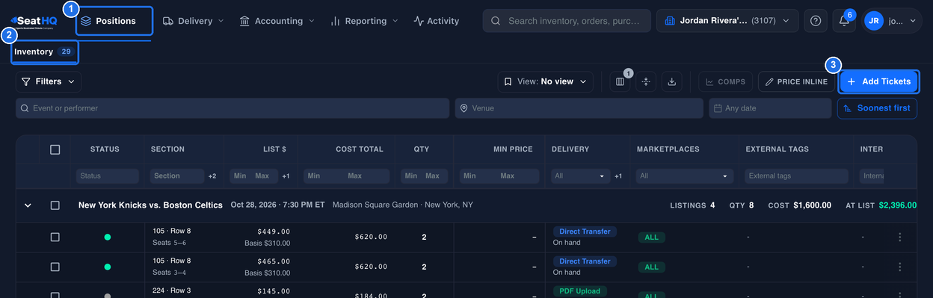The width and height of the screenshot is (933, 298).
Task: Open the three-dot menu for Seats 5–6 row
Action: tap(899, 237)
